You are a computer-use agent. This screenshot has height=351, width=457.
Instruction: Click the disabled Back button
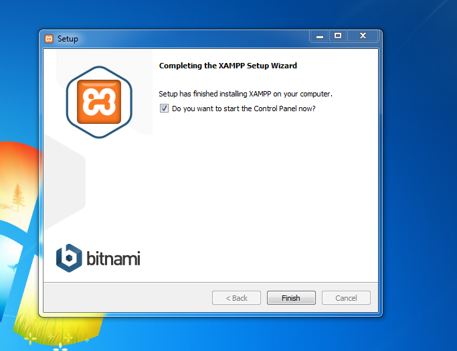[236, 298]
